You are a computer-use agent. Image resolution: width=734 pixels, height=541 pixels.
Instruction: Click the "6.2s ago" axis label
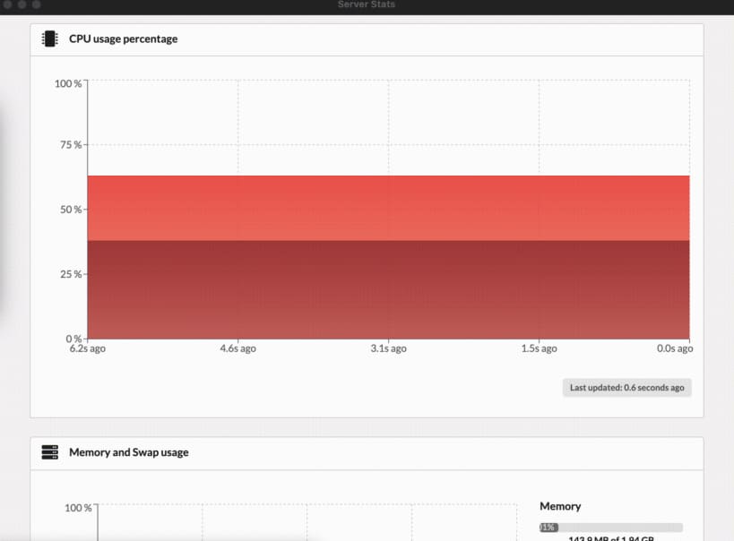[x=87, y=348]
